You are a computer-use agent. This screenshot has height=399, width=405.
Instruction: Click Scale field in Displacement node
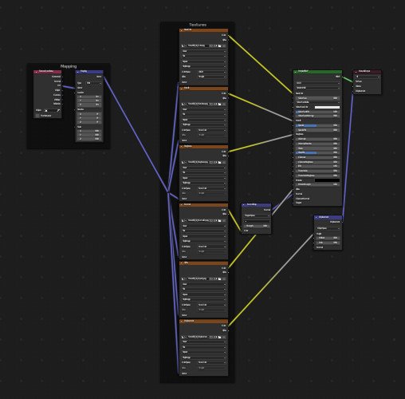pos(328,243)
